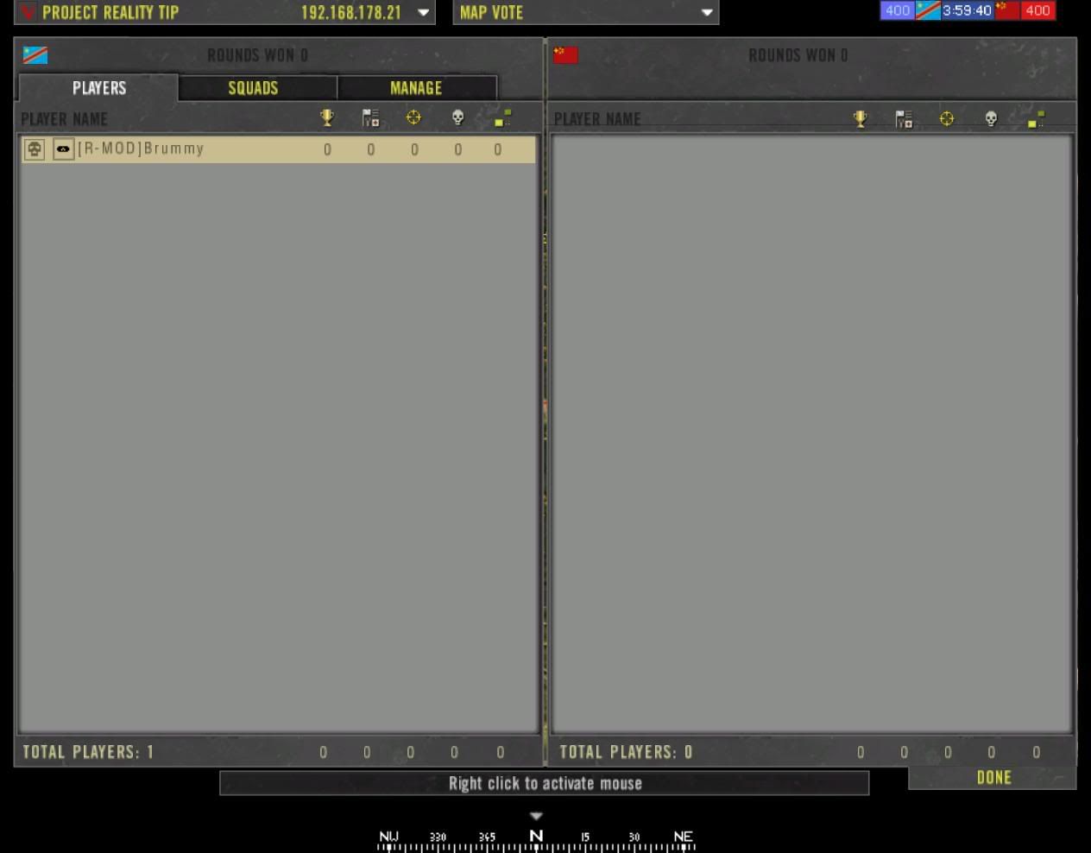The height and width of the screenshot is (853, 1091).
Task: Click the ping icon in left team header
Action: click(x=502, y=118)
